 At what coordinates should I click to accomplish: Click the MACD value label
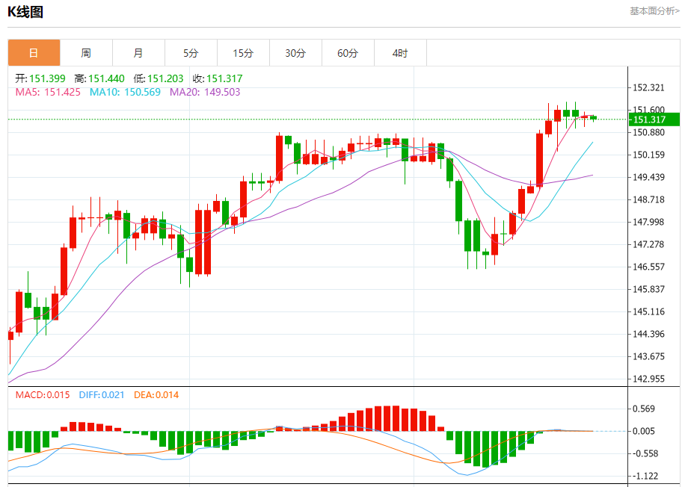[43, 395]
